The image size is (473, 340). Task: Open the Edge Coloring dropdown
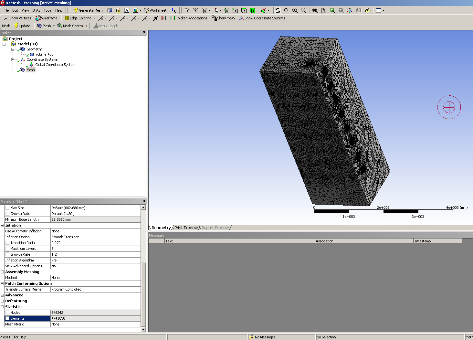[94, 18]
